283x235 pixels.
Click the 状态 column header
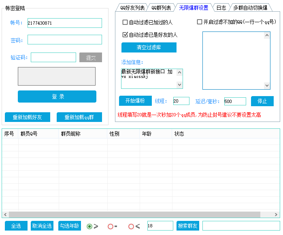point(226,134)
